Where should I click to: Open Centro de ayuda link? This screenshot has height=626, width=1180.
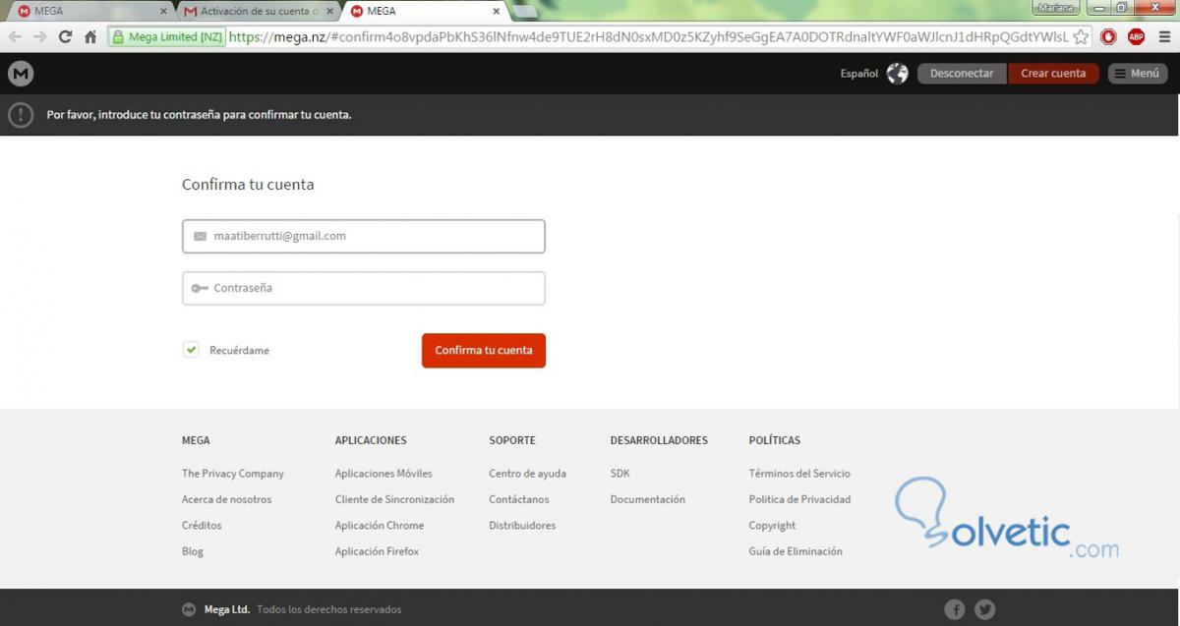coord(527,474)
